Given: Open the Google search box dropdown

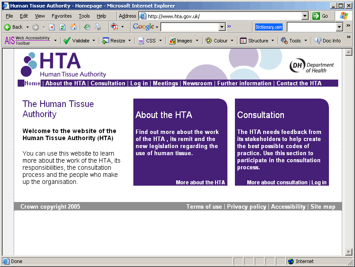Looking at the screenshot, I should click(x=222, y=27).
